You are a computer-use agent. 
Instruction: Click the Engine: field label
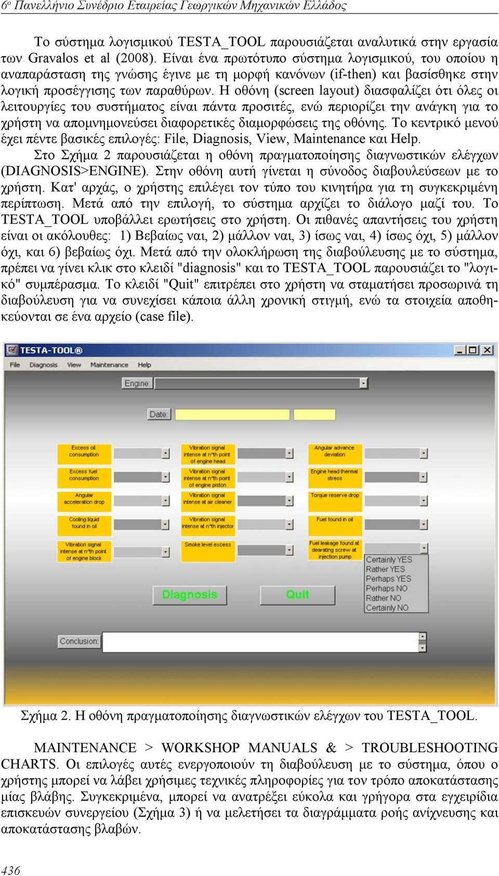137,384
